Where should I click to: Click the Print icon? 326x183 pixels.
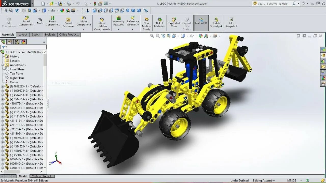click(x=69, y=4)
